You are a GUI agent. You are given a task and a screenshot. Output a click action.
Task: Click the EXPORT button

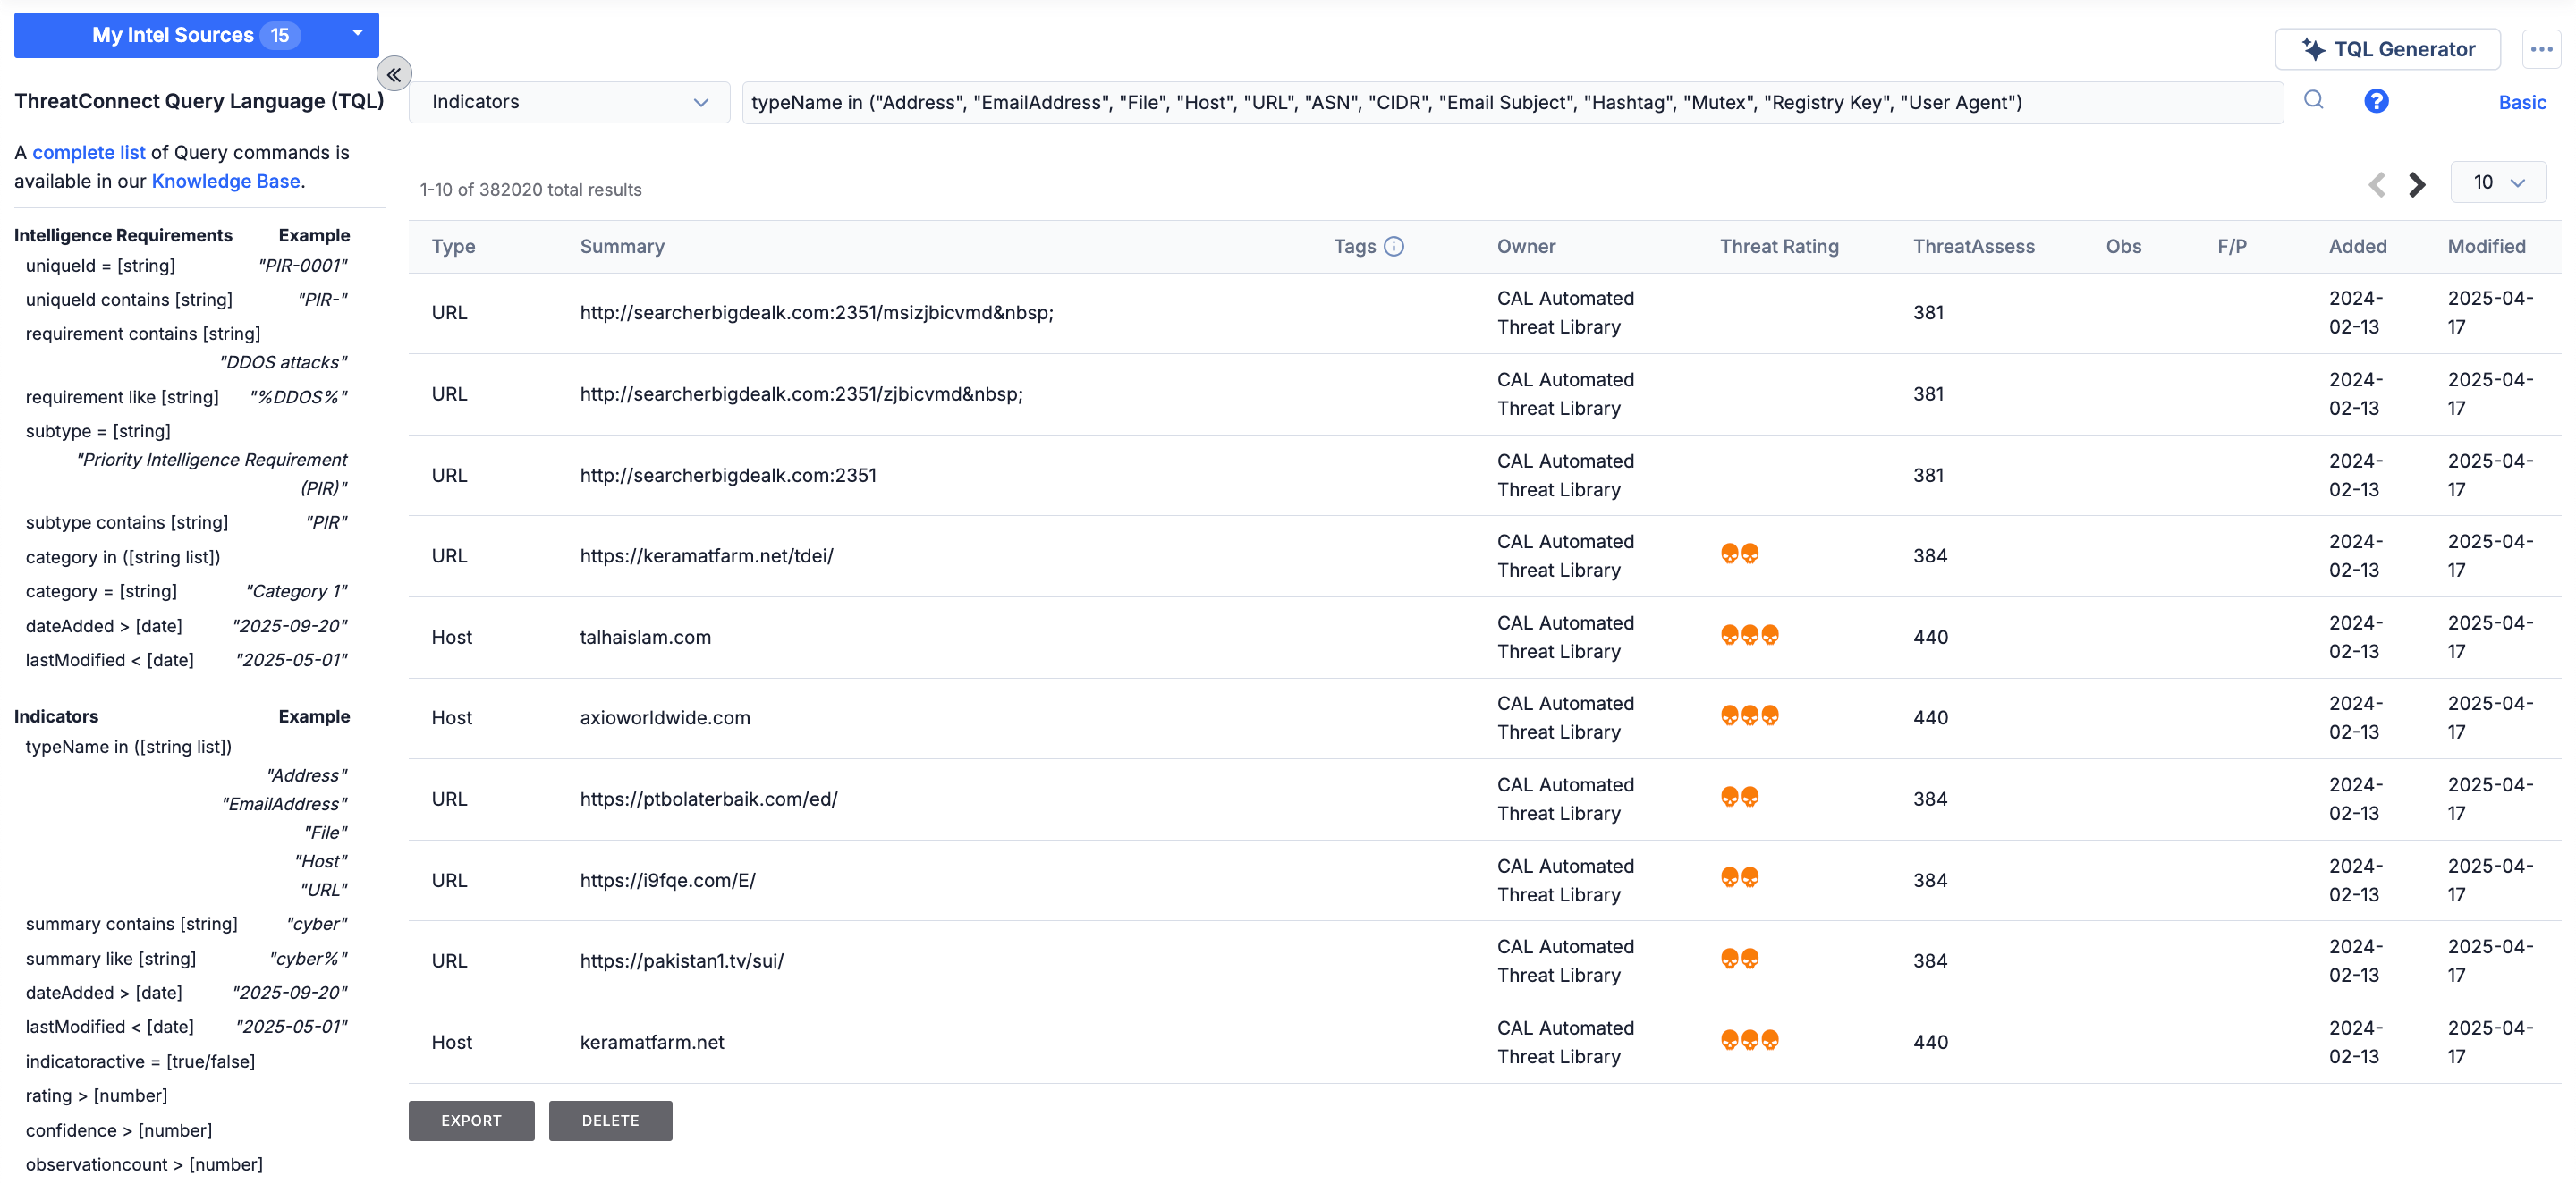click(x=471, y=1120)
